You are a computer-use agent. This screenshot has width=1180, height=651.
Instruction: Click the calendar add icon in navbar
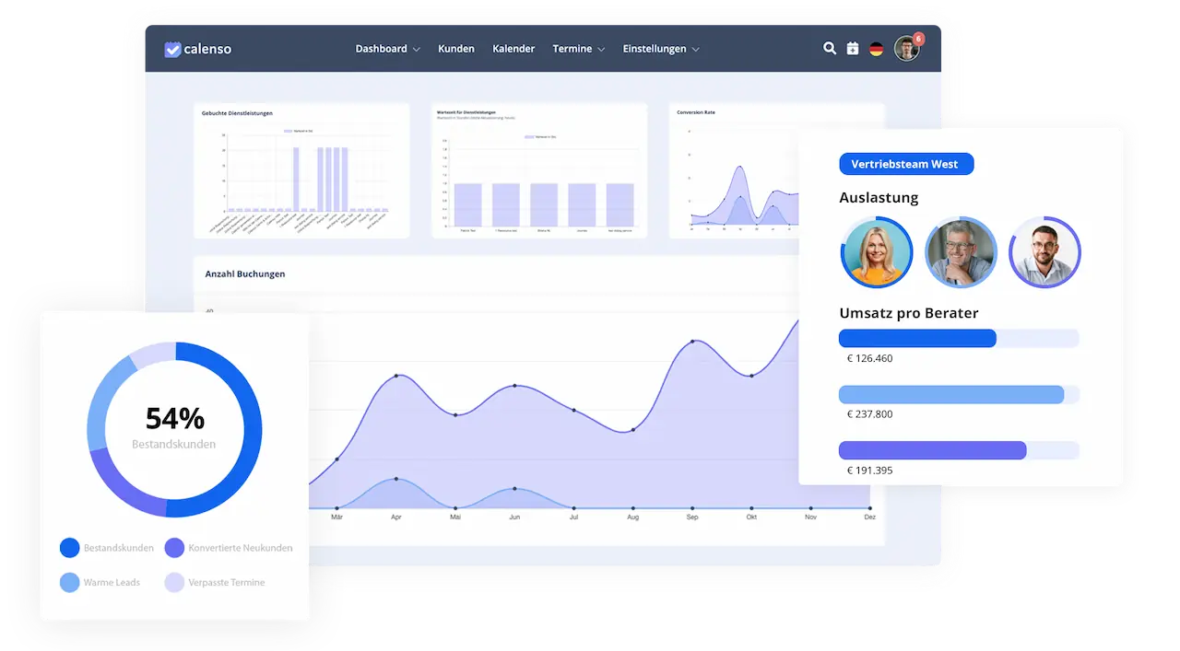click(853, 49)
